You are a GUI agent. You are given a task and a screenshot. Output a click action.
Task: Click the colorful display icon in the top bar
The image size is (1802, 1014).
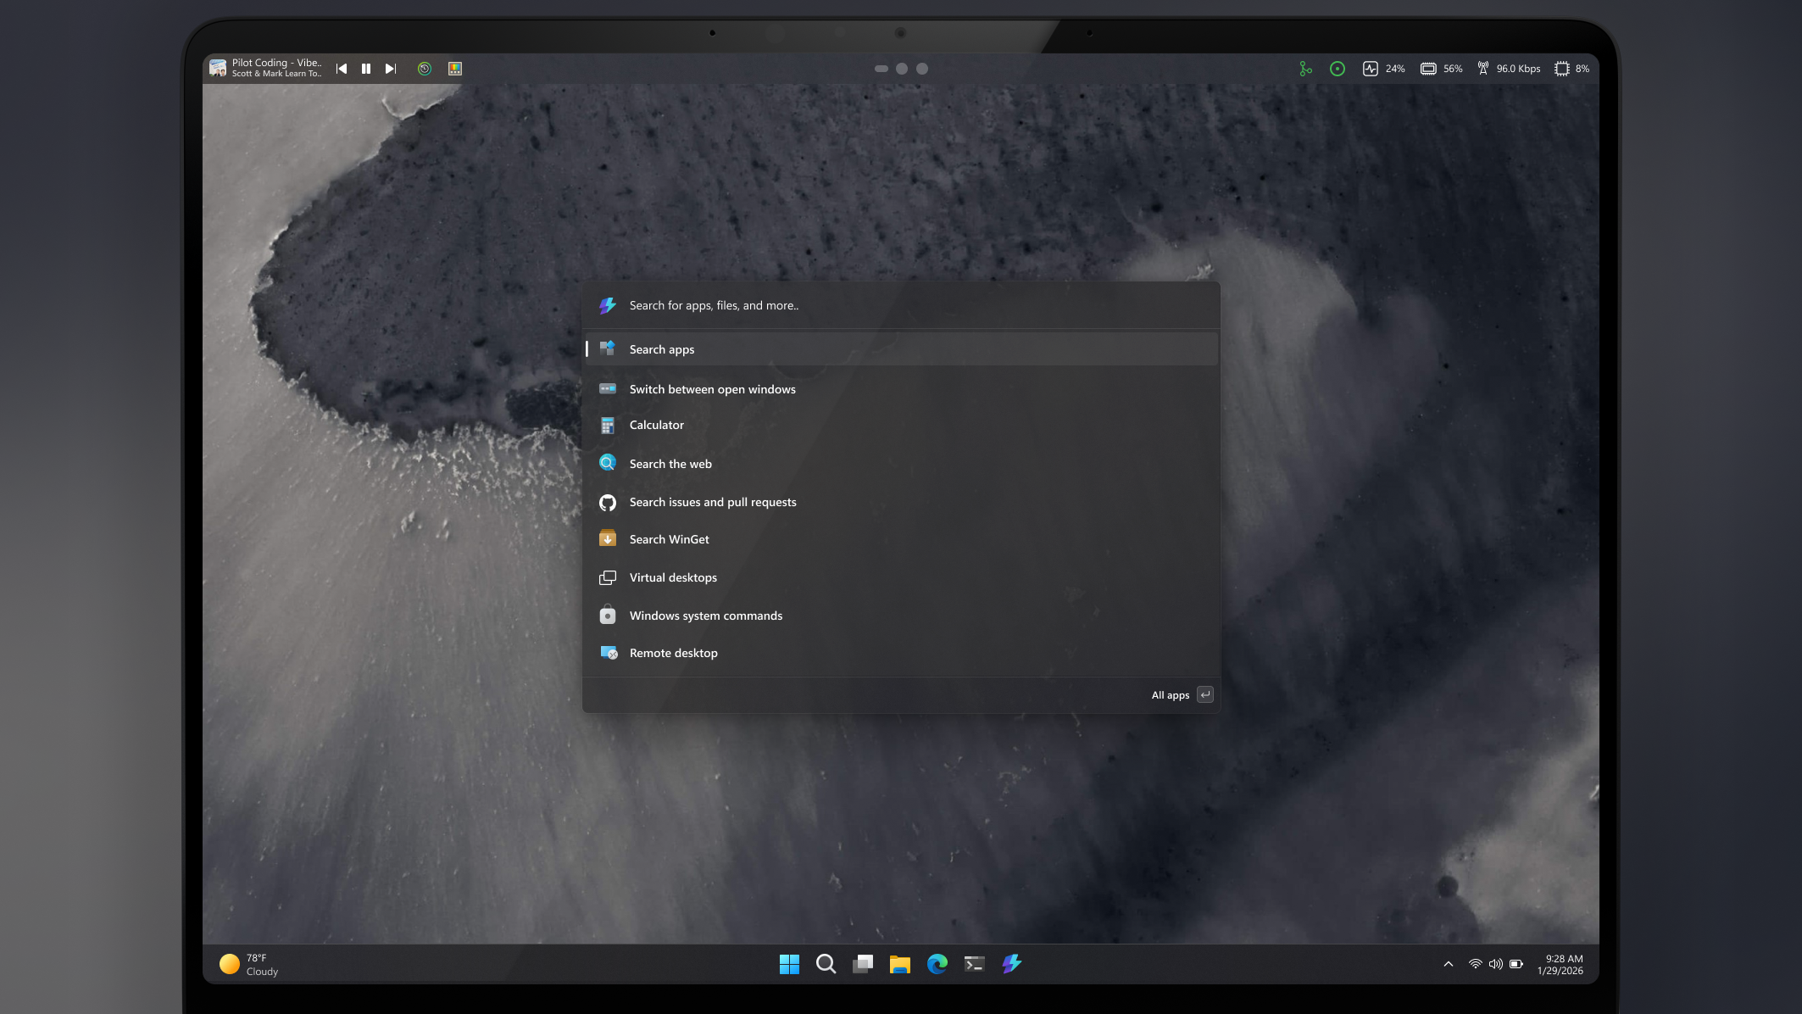pyautogui.click(x=454, y=68)
